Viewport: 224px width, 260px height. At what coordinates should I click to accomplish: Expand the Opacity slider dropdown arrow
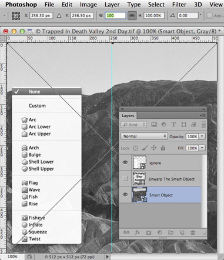point(202,136)
